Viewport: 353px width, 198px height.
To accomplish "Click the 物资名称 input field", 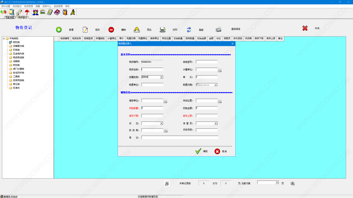I will coord(152,70).
